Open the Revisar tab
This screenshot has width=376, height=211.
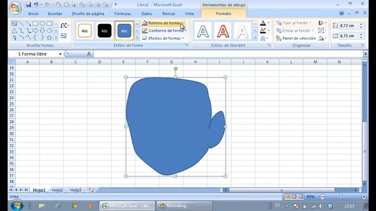coord(169,14)
